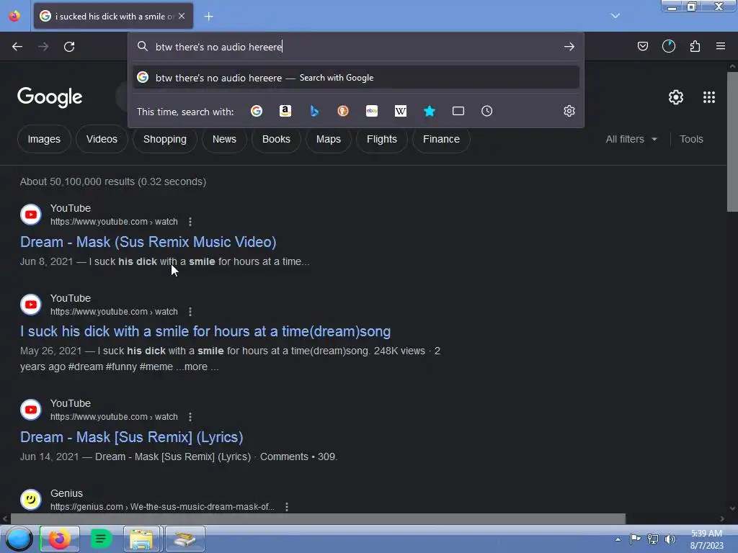
Task: Search Bookmarks using the star icon
Action: click(430, 111)
